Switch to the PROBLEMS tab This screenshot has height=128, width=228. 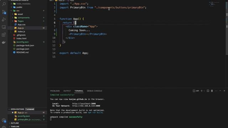pyautogui.click(x=55, y=91)
